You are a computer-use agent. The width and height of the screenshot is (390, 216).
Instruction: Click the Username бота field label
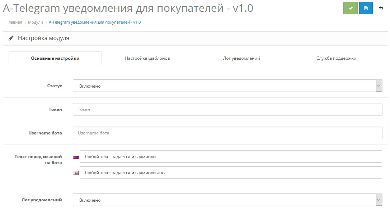tap(45, 133)
